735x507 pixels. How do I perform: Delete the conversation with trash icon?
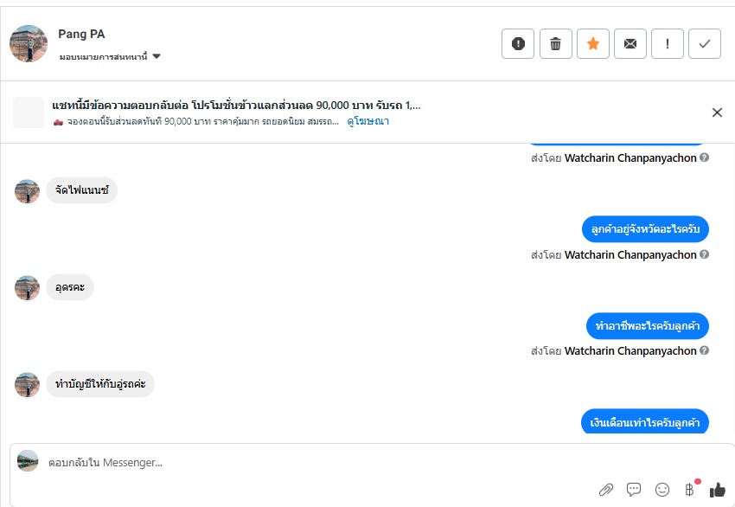[556, 43]
